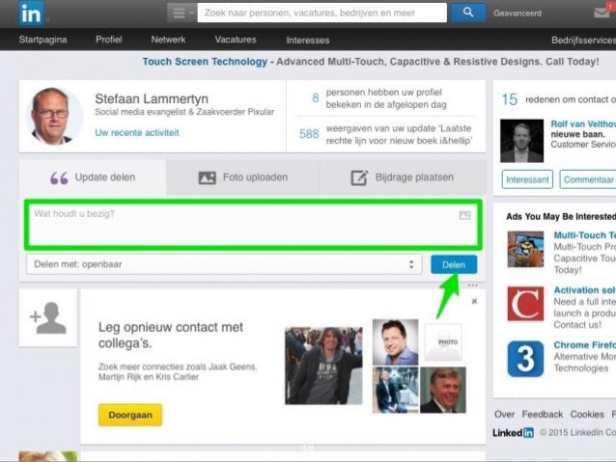Go to Startpagina menu item
The width and height of the screenshot is (616, 462).
[42, 40]
